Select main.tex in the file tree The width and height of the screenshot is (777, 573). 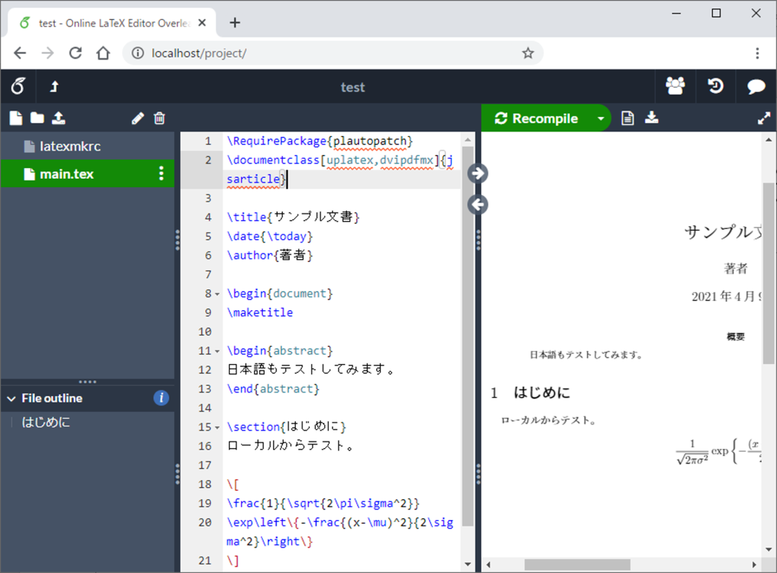(x=87, y=174)
